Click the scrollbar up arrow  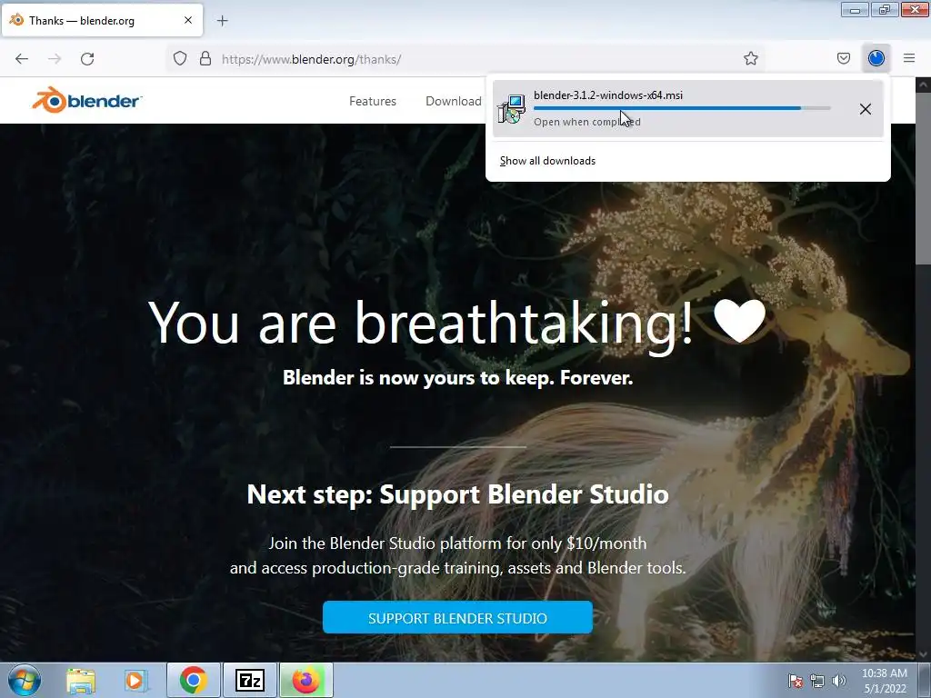coord(924,85)
